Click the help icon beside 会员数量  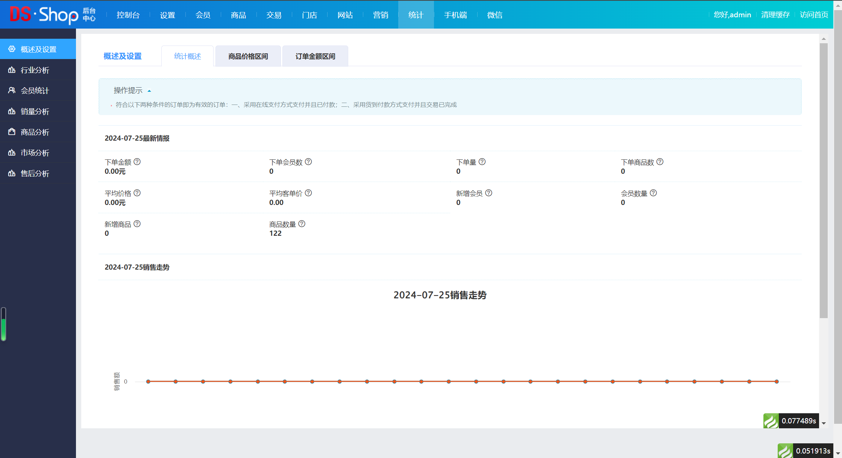(654, 193)
